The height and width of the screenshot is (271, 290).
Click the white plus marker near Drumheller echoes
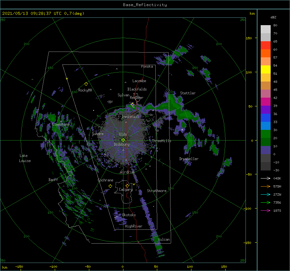(182, 130)
